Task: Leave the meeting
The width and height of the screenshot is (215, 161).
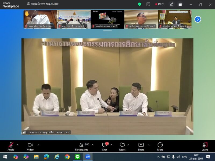Action: point(205,146)
